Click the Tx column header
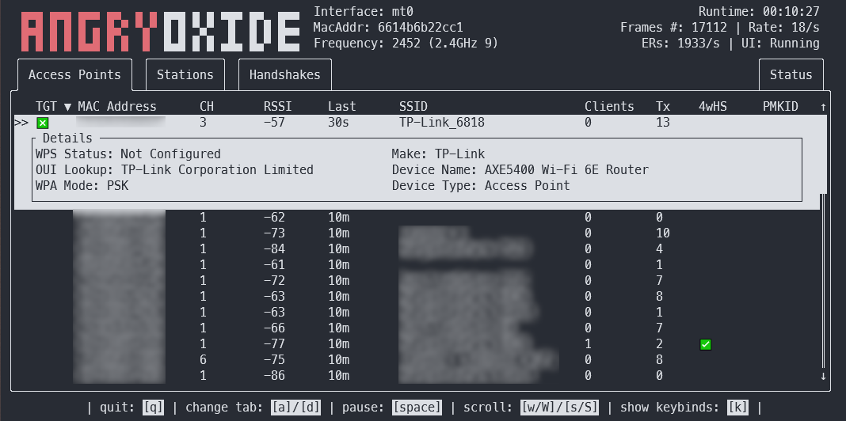Image resolution: width=846 pixels, height=421 pixels. pos(662,107)
